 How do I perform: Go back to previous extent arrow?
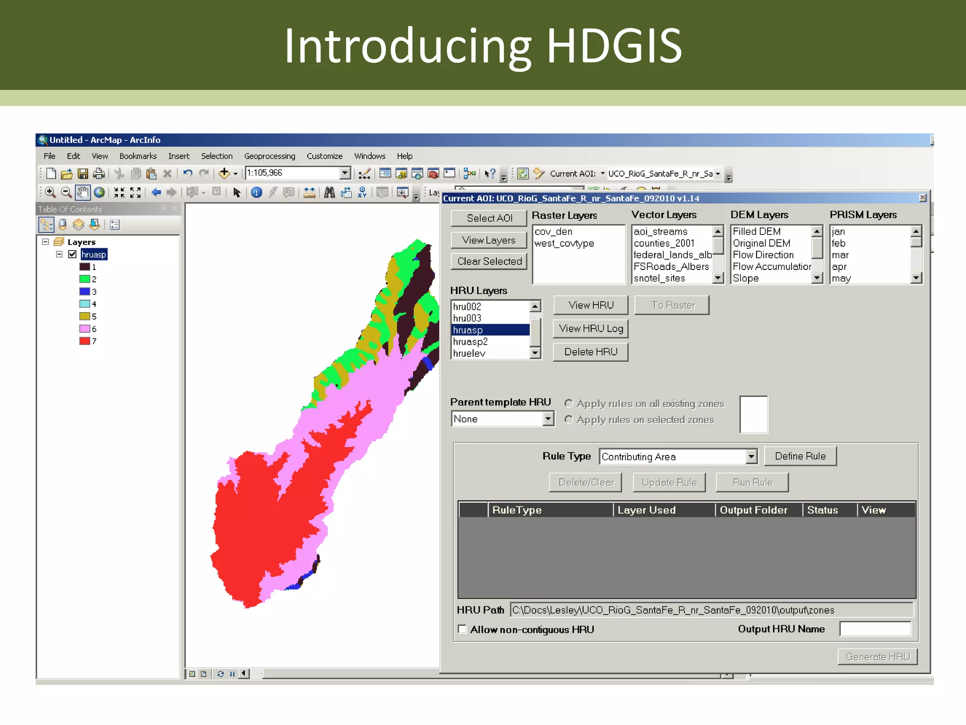(x=156, y=193)
